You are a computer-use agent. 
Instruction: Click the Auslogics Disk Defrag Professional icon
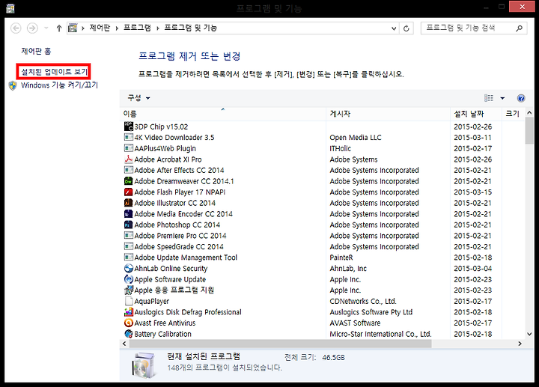coord(129,312)
